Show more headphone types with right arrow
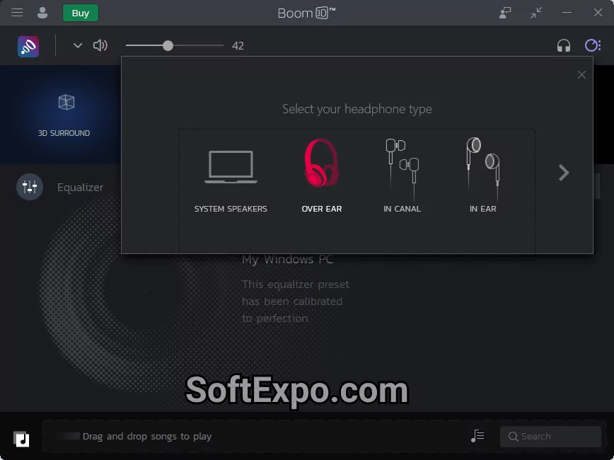 click(x=563, y=172)
